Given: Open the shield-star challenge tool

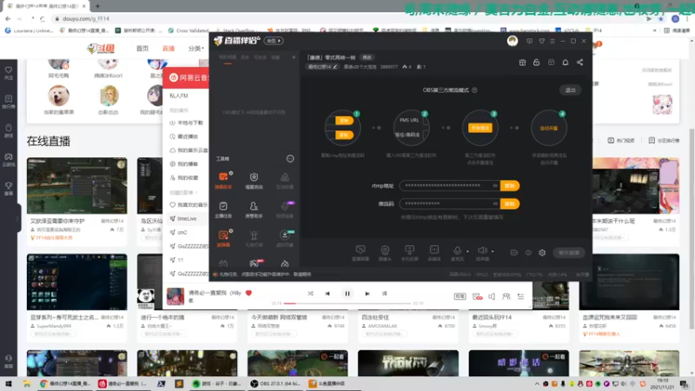Looking at the screenshot, I should click(254, 180).
